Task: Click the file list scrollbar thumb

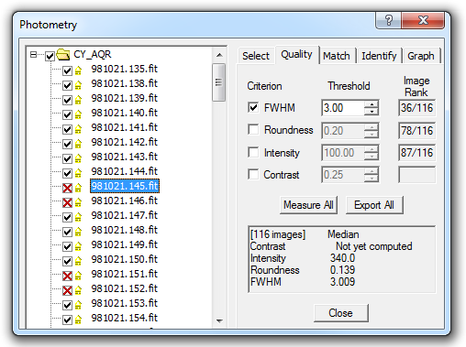Action: coord(219,82)
